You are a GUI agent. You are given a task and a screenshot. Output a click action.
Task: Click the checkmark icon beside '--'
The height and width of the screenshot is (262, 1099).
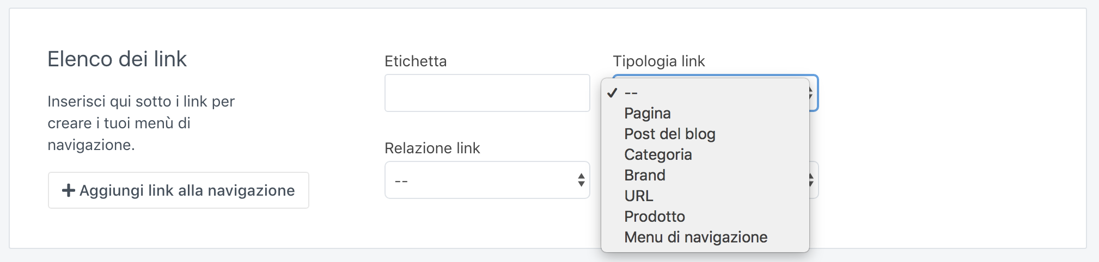click(612, 93)
